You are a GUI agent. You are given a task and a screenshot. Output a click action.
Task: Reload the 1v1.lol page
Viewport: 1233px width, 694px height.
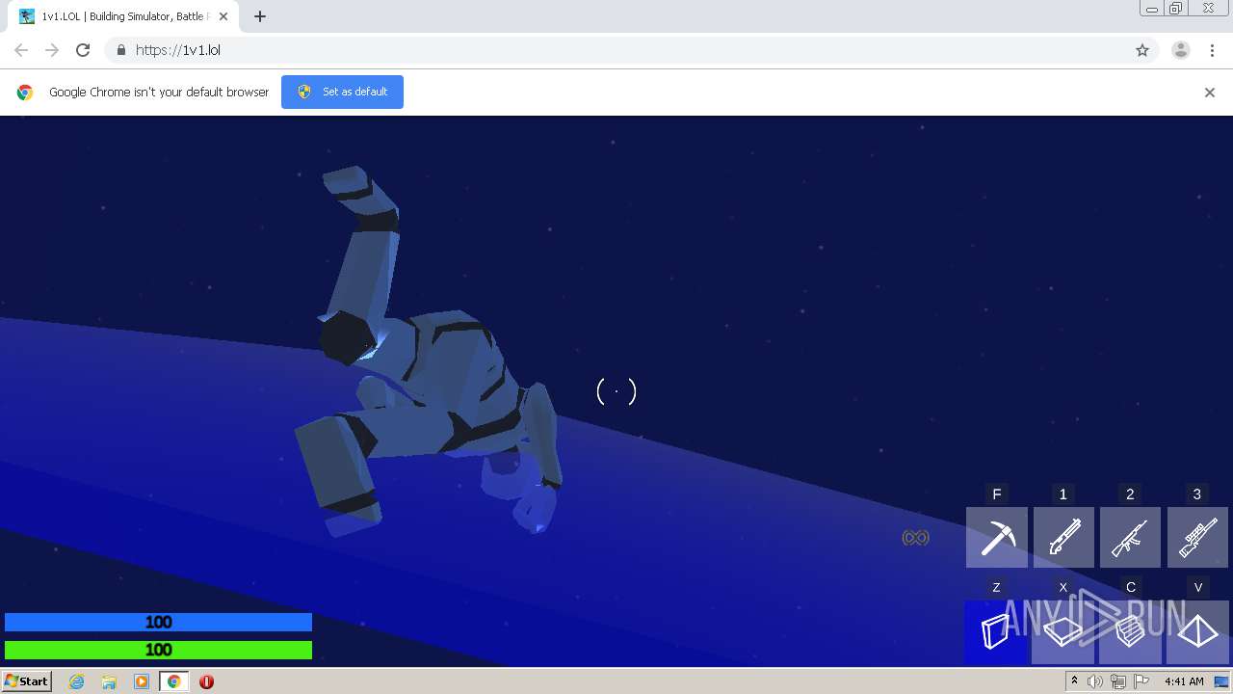tap(83, 50)
